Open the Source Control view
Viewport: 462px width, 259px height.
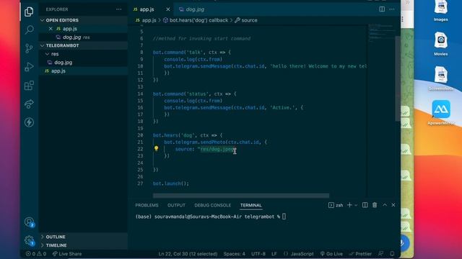29,48
